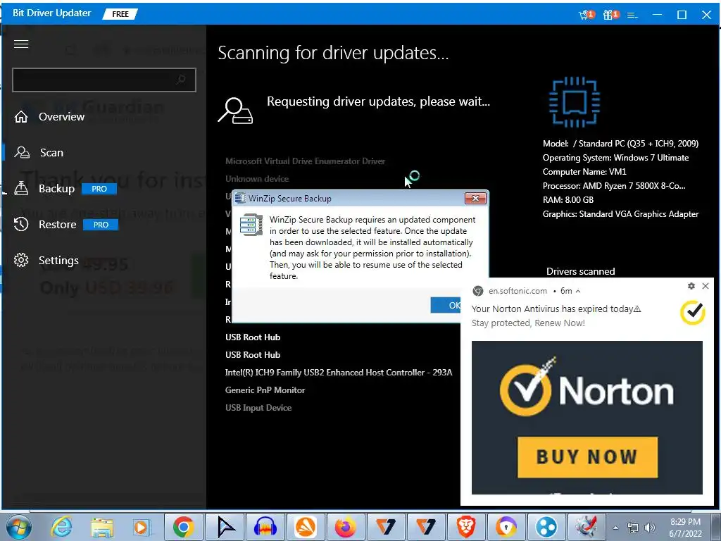
Task: Click the Computer Name: VM1 line
Action: [584, 172]
